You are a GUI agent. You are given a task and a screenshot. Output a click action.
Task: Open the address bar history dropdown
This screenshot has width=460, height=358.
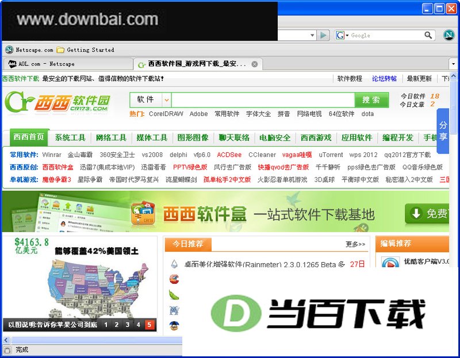(x=312, y=35)
